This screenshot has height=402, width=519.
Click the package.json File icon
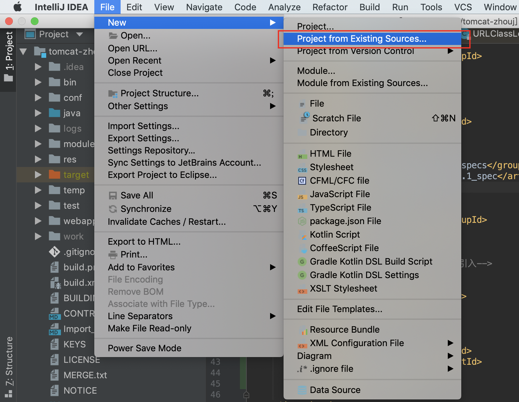tap(302, 221)
